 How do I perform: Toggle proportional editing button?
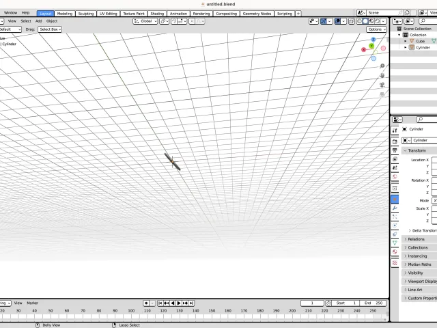(x=192, y=21)
